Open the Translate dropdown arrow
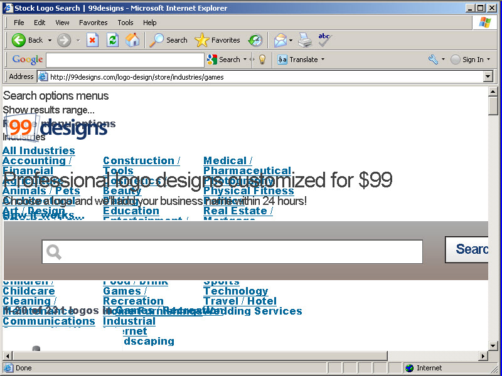The width and height of the screenshot is (502, 376). tap(323, 60)
